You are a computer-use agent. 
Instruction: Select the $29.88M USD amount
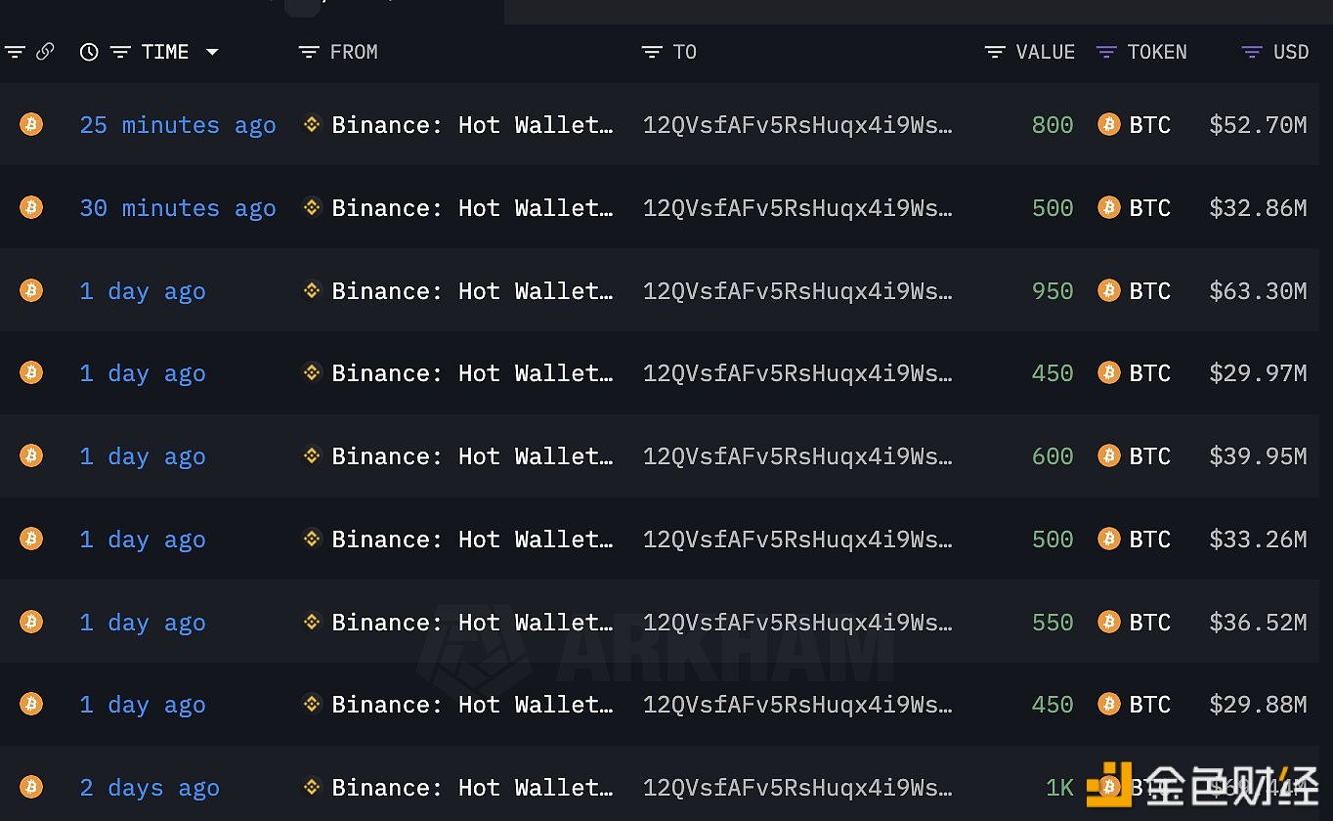pyautogui.click(x=1258, y=705)
